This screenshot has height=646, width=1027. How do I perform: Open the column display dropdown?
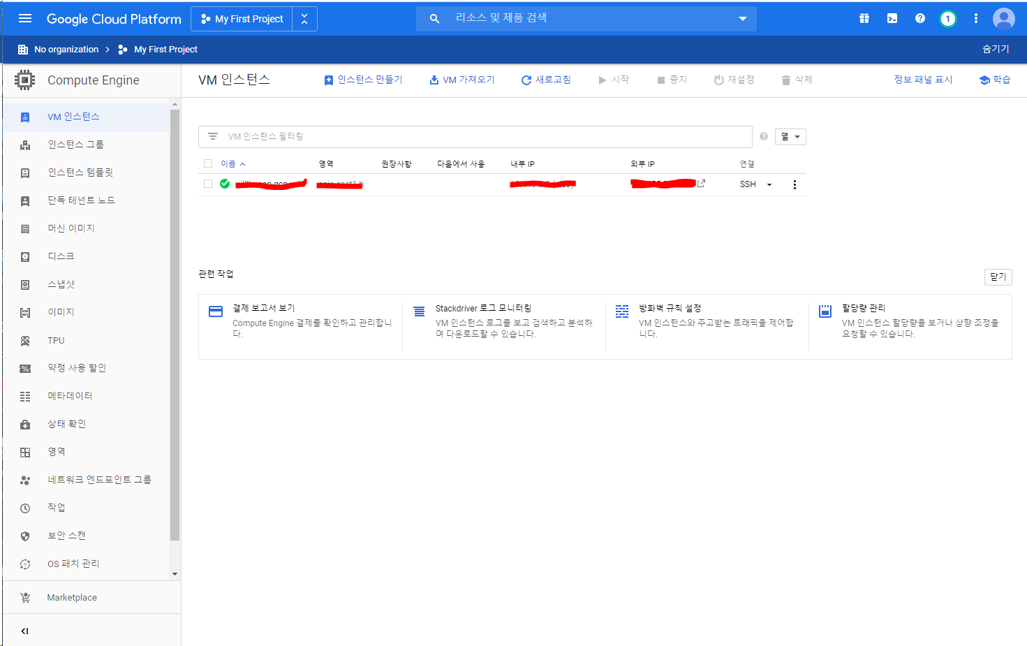tap(790, 137)
